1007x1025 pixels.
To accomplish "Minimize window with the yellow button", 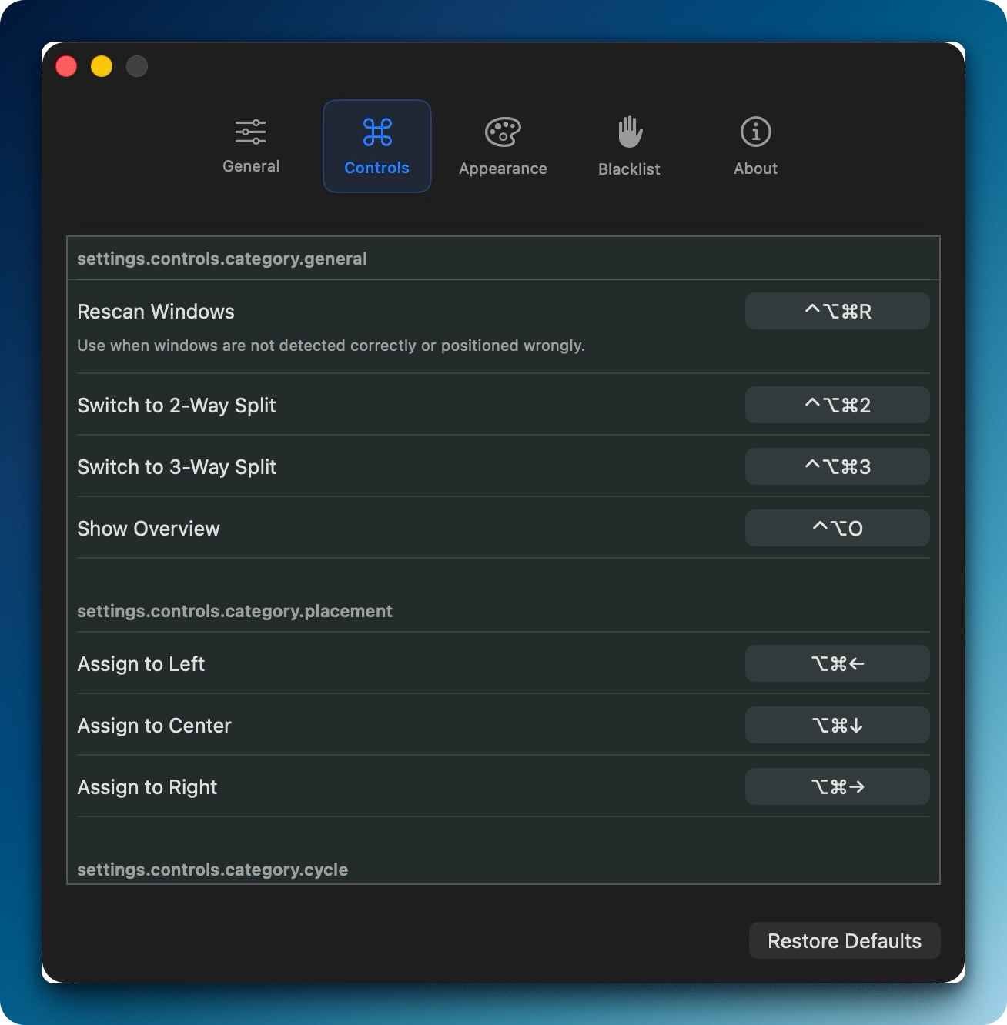I will point(102,66).
